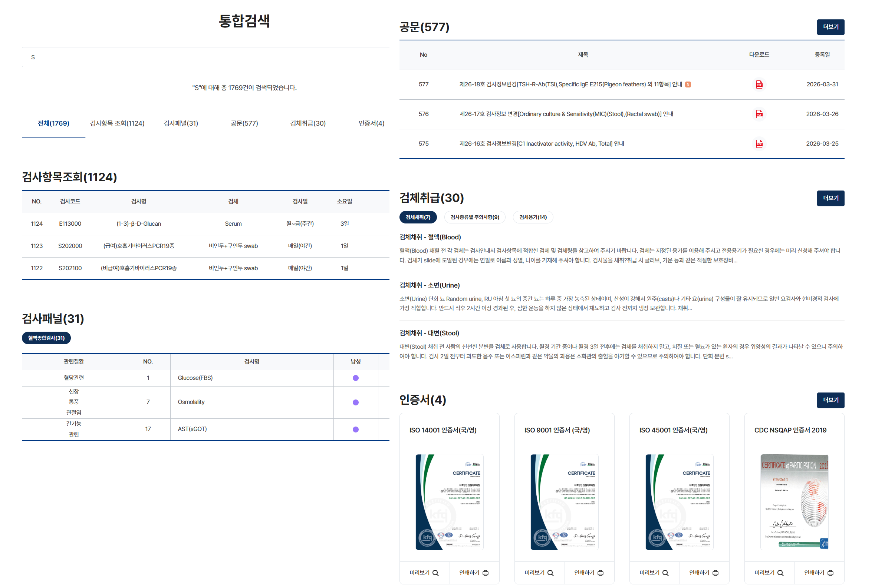Select the 검사종류별 주의사항(9) filter pill
Image resolution: width=885 pixels, height=587 pixels.
pos(474,217)
